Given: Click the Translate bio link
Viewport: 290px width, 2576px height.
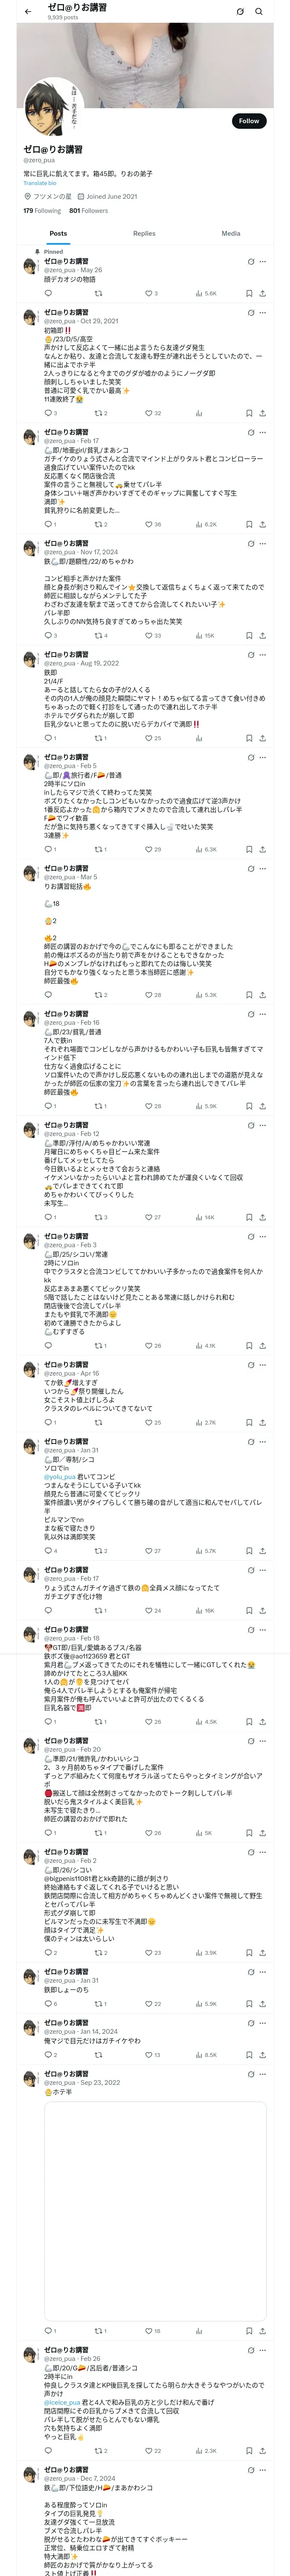Looking at the screenshot, I should pos(40,183).
